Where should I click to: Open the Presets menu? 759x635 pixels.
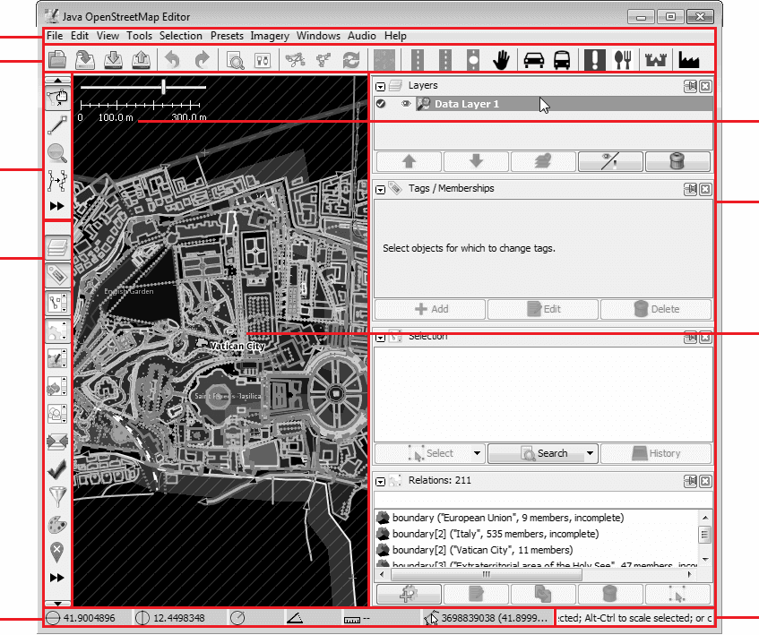tap(227, 36)
